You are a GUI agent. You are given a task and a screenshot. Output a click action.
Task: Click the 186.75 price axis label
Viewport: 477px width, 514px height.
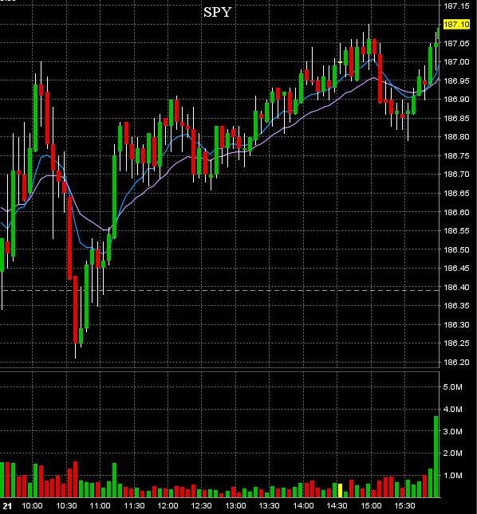click(456, 155)
